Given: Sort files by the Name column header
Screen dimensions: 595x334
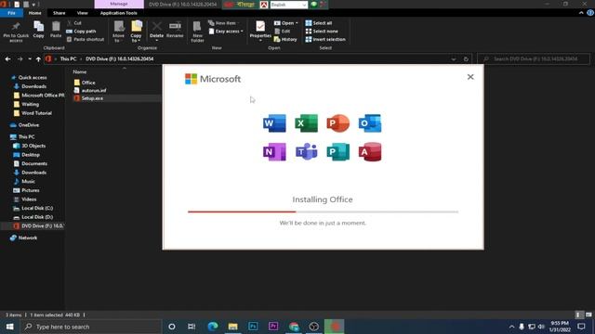Looking at the screenshot, I should pos(80,71).
